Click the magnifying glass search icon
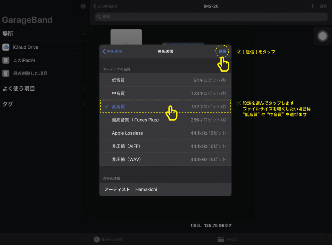Image resolution: width=332 pixels, height=245 pixels. tap(99, 17)
